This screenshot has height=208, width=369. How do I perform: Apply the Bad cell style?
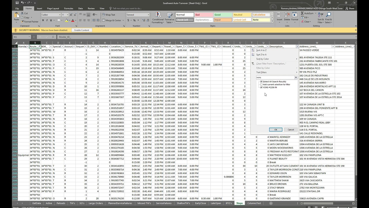point(204,15)
